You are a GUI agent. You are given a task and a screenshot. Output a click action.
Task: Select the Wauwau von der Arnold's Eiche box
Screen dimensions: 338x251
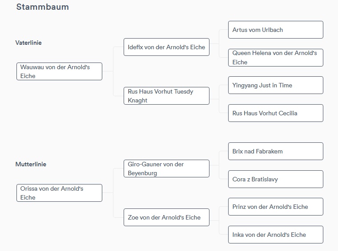(x=59, y=71)
